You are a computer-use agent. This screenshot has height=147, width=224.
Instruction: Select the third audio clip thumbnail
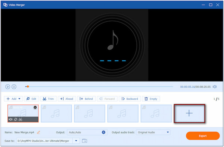click(x=90, y=113)
